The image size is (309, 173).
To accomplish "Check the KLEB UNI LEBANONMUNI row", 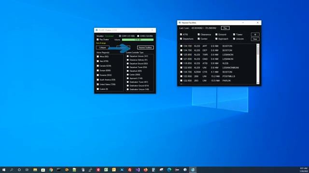I will [x=182, y=68].
